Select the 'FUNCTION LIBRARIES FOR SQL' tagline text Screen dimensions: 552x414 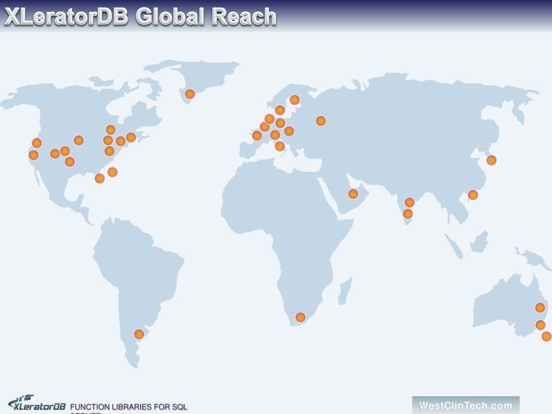pos(128,407)
